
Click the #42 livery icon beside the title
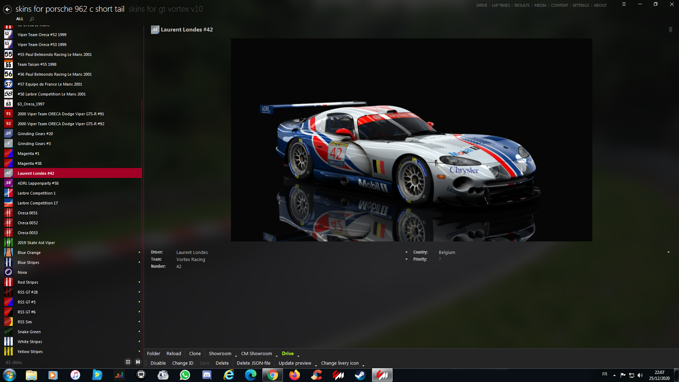(x=155, y=30)
